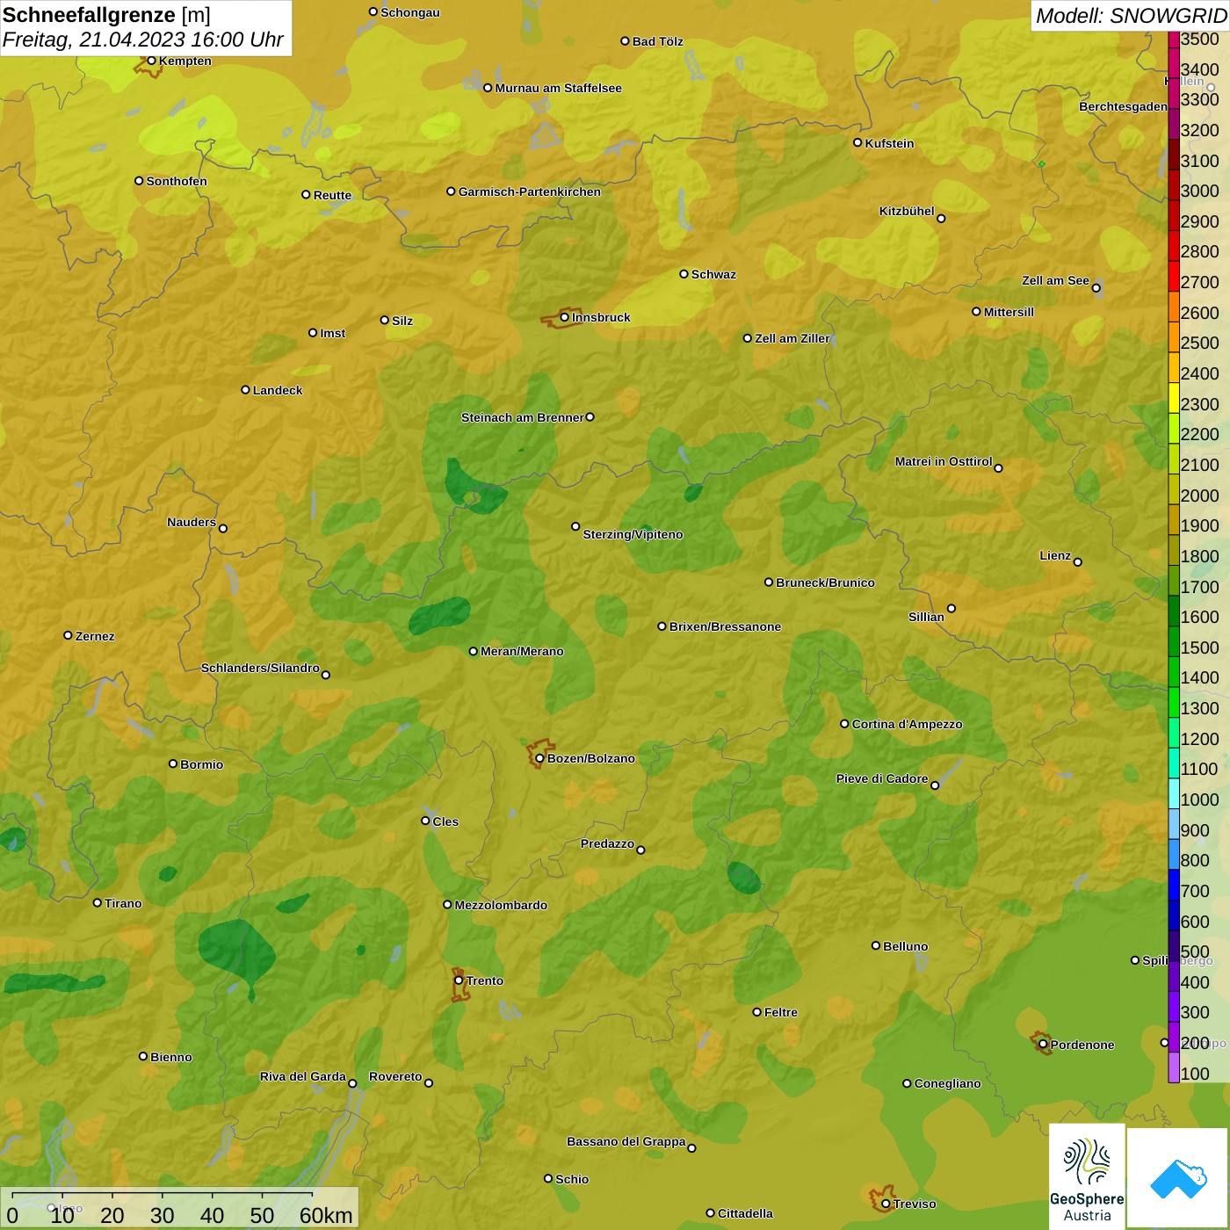The height and width of the screenshot is (1230, 1230).
Task: Click the Berchtesgaden label
Action: click(x=1123, y=107)
